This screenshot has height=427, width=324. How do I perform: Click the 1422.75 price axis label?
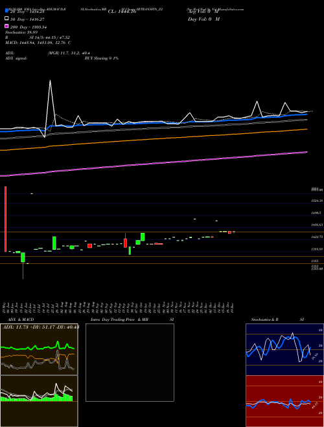[x=317, y=237]
